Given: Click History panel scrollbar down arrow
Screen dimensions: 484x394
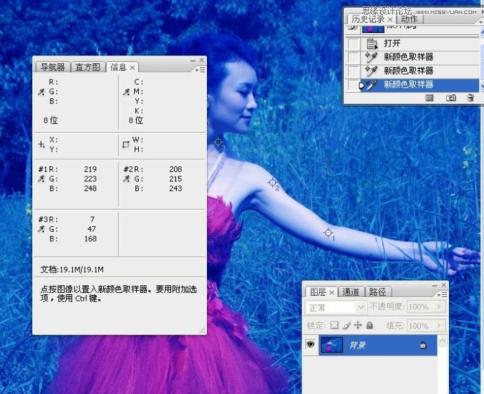Looking at the screenshot, I should click(x=481, y=86).
